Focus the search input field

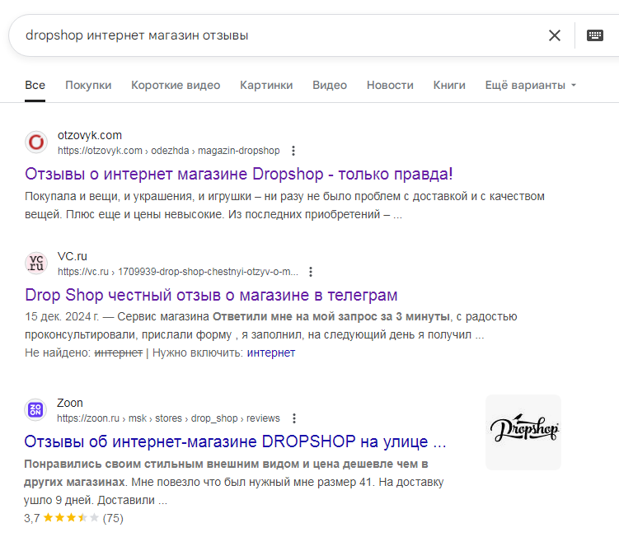[x=272, y=35]
